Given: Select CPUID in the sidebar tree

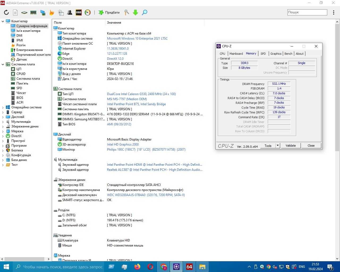Looking at the screenshot, I should pyautogui.click(x=21, y=74).
